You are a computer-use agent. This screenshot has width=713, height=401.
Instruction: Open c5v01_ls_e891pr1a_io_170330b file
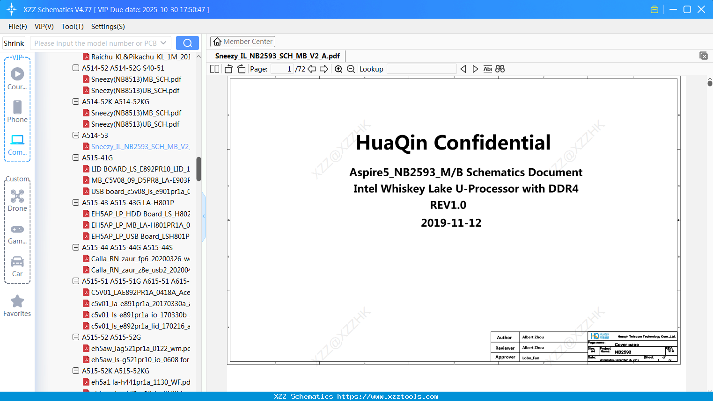pos(136,315)
